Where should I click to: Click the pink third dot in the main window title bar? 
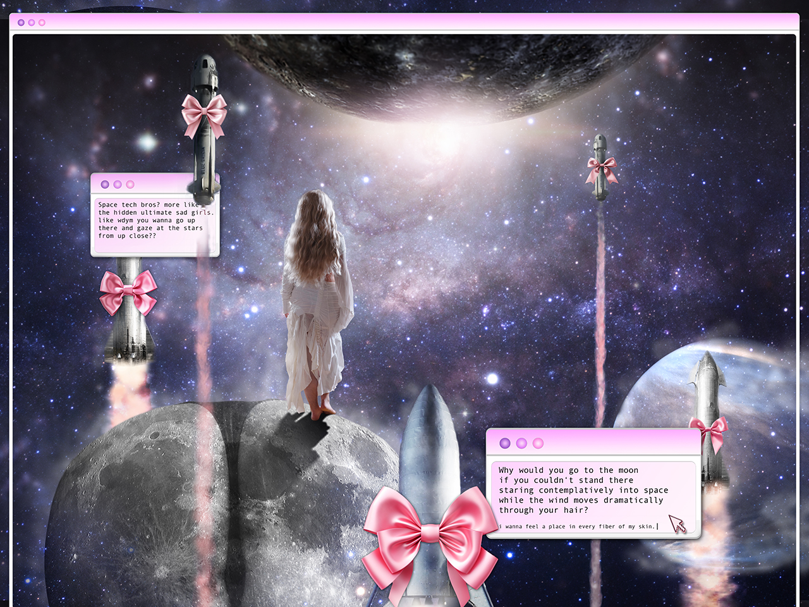[x=42, y=22]
